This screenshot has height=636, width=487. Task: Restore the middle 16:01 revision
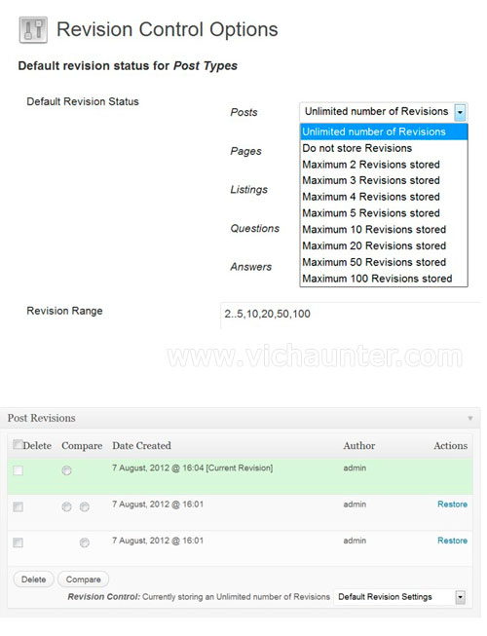452,505
